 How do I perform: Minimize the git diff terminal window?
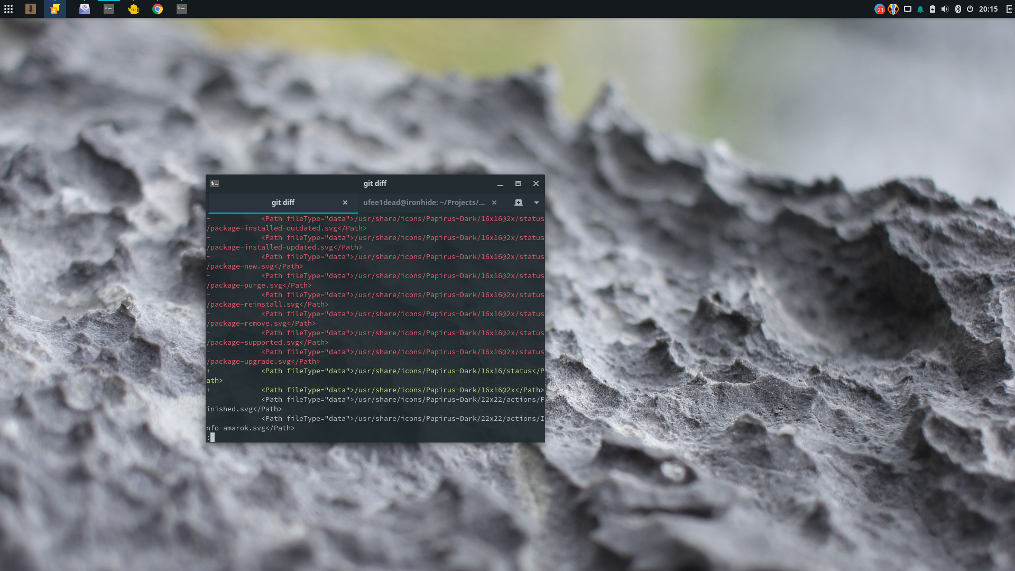500,183
